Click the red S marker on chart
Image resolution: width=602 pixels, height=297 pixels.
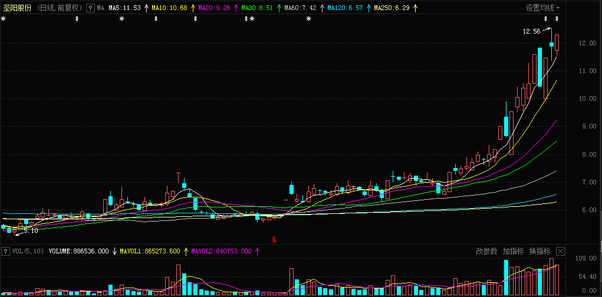(274, 239)
